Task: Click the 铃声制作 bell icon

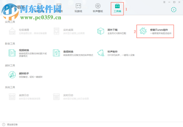Action: click(101, 53)
